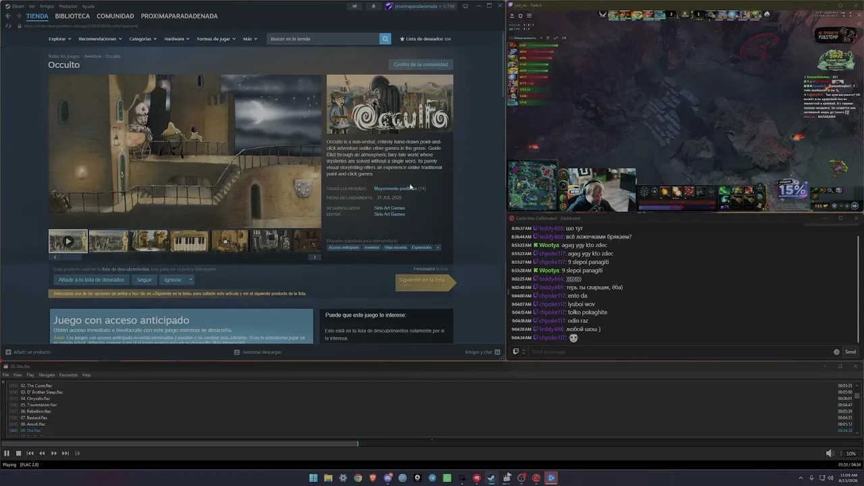This screenshot has width=864, height=486.
Task: Add more tags with the plus button
Action: pyautogui.click(x=437, y=248)
